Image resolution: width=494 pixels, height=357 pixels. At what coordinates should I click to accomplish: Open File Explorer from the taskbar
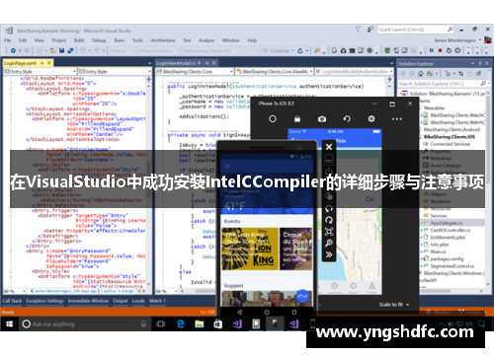[199, 324]
